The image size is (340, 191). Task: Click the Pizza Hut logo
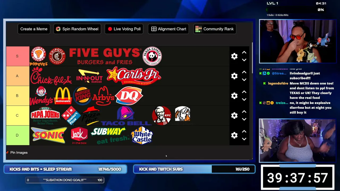point(91,116)
